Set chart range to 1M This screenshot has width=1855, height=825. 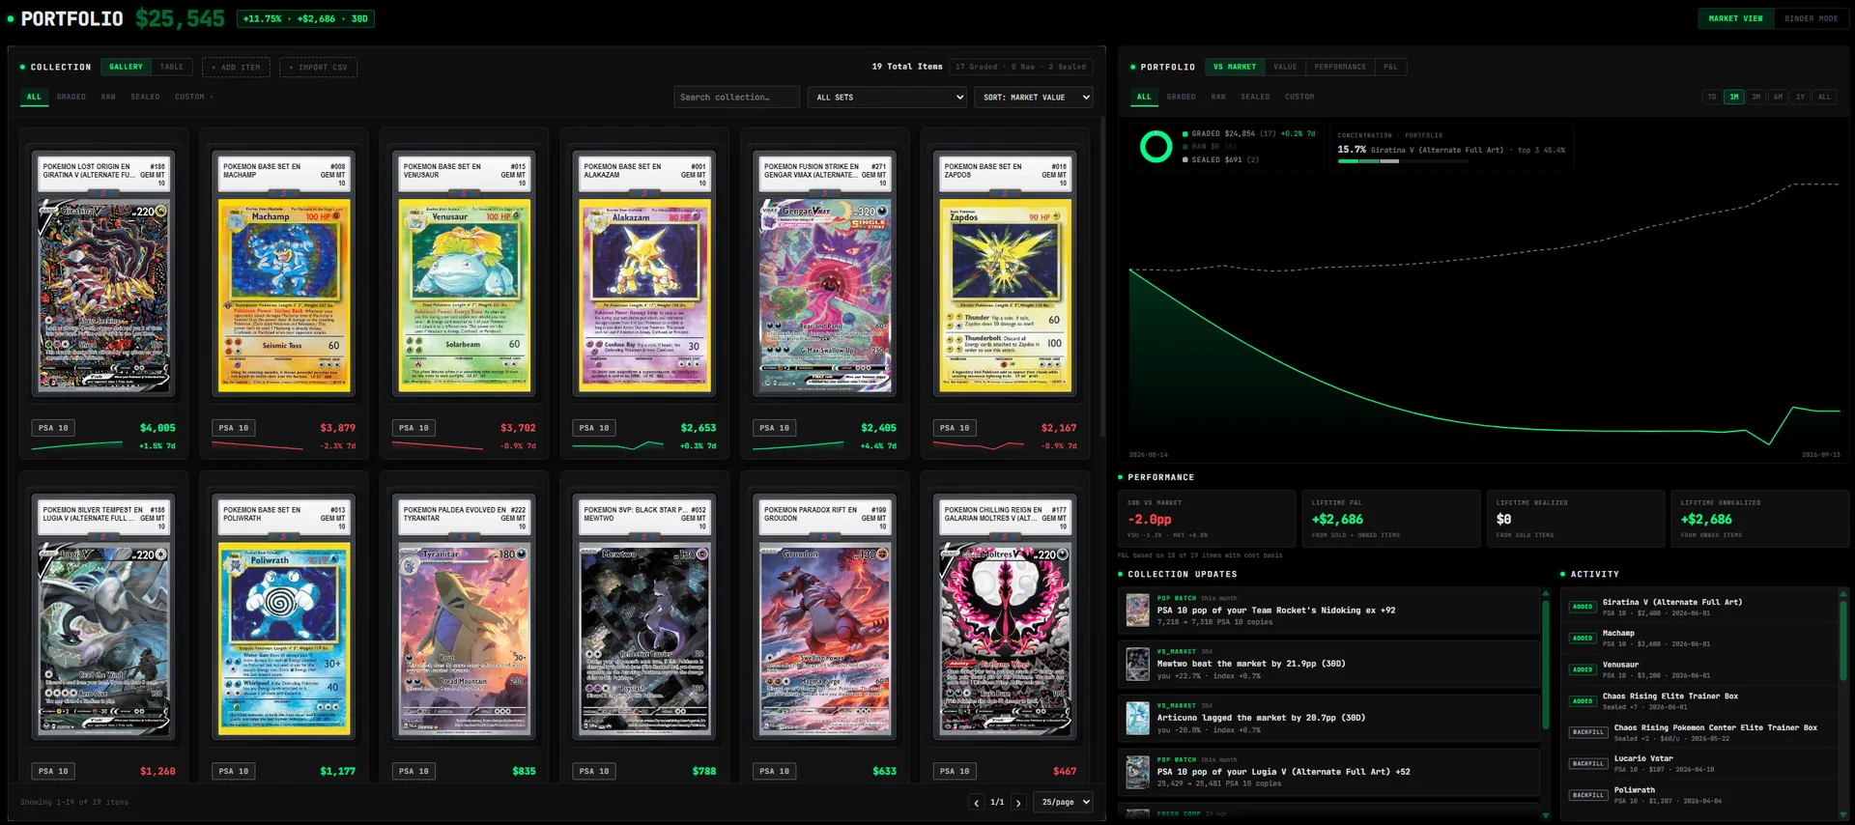tap(1734, 97)
